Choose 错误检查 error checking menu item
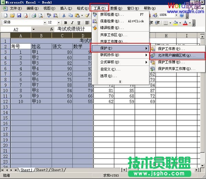This screenshot has width=206, height=179. click(x=121, y=28)
